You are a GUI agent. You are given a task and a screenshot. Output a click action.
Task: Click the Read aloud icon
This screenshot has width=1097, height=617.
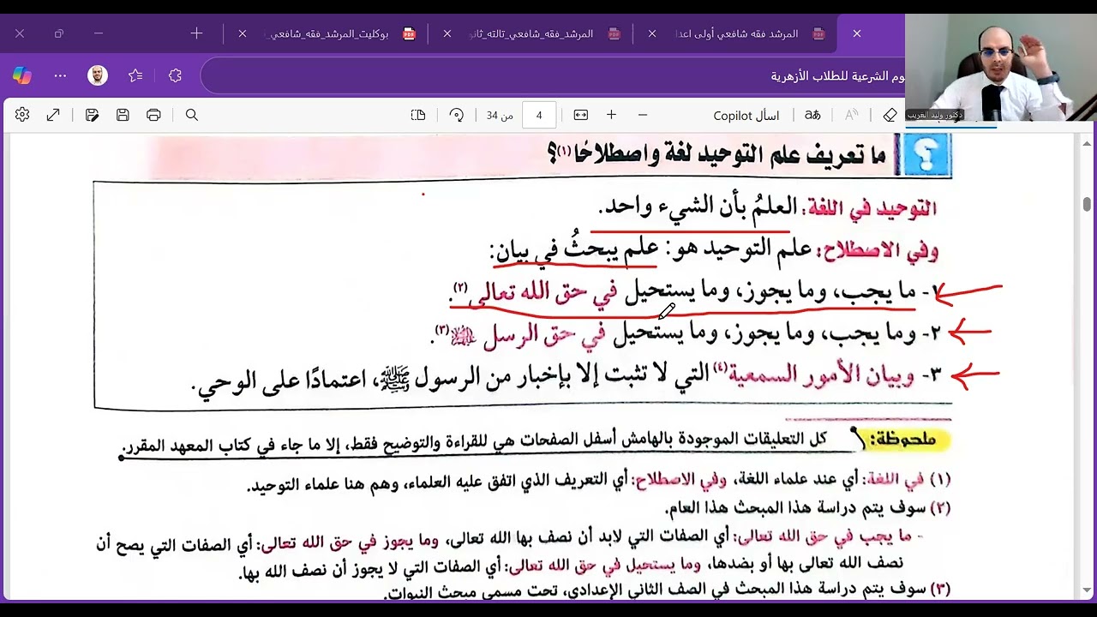click(x=851, y=115)
